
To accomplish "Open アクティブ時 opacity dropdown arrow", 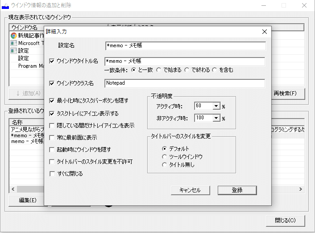I will pyautogui.click(x=216, y=106).
